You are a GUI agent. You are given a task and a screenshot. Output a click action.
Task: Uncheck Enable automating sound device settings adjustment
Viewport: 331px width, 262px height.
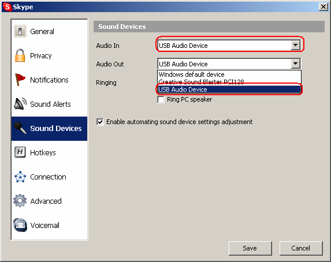click(100, 122)
